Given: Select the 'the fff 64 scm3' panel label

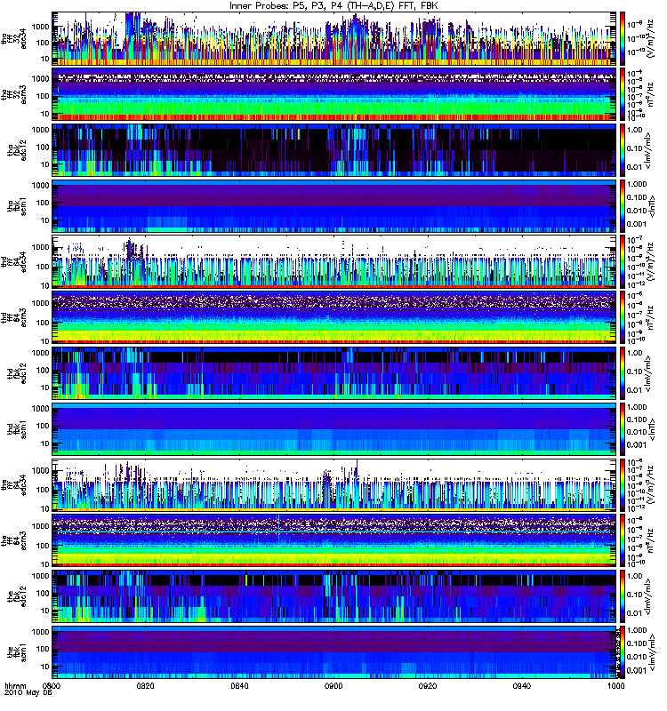Looking at the screenshot, I should (13, 541).
